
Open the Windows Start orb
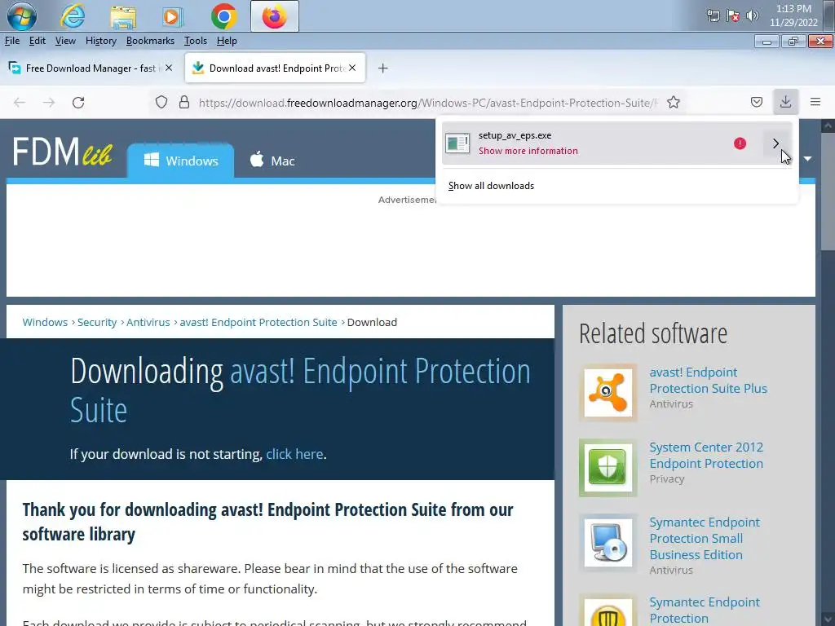pyautogui.click(x=22, y=16)
